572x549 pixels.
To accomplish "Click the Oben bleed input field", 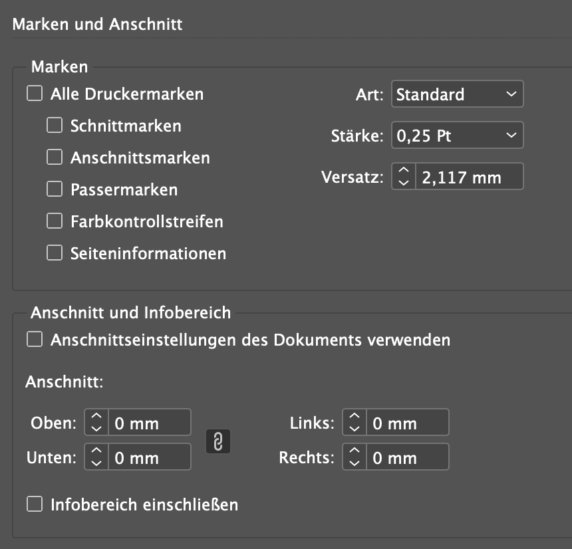I will 150,423.
